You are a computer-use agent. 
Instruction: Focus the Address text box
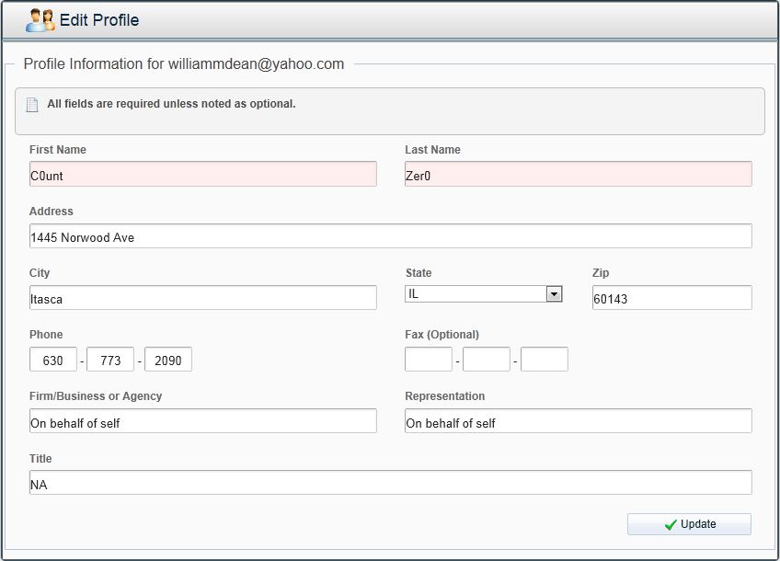point(390,236)
